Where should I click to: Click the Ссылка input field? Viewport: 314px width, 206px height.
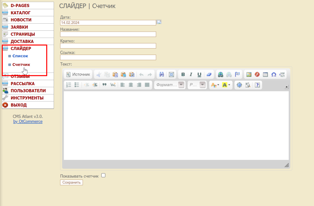pyautogui.click(x=108, y=57)
